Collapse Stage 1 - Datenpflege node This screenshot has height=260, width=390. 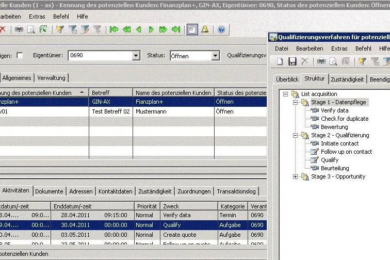click(x=295, y=102)
